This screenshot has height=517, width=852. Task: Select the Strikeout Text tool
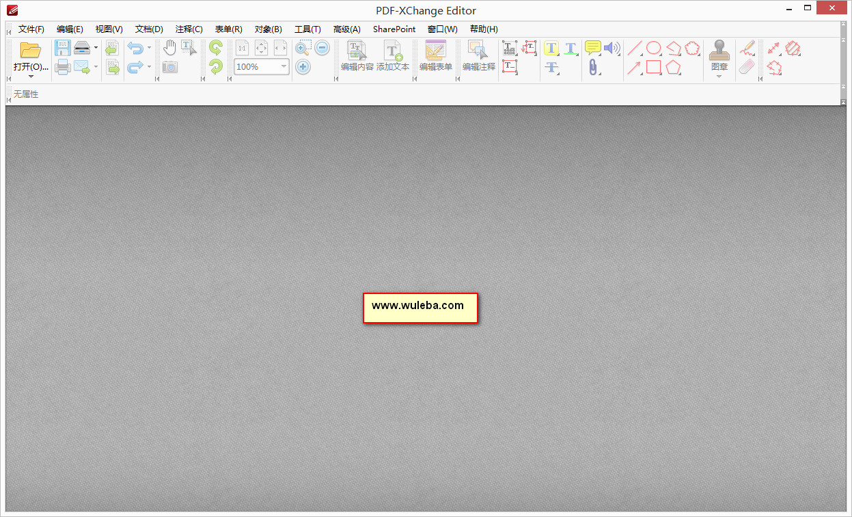tap(551, 67)
